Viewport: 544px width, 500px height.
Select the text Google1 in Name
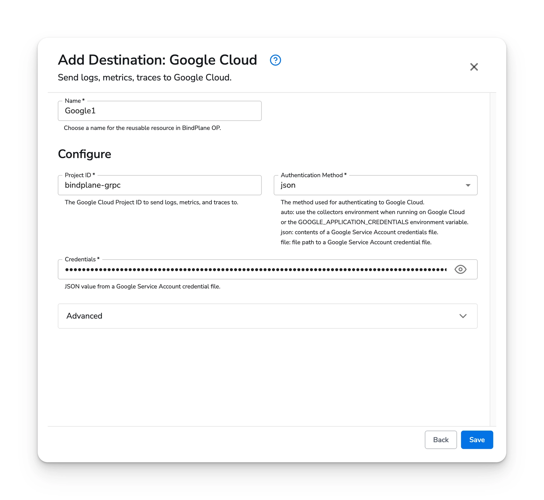click(80, 111)
